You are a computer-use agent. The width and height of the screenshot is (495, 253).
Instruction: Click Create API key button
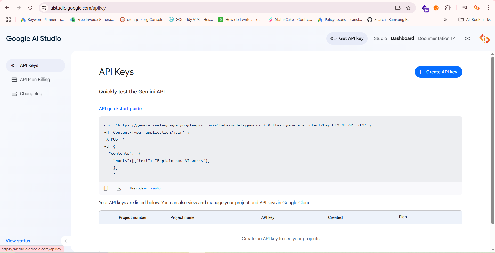pos(439,72)
